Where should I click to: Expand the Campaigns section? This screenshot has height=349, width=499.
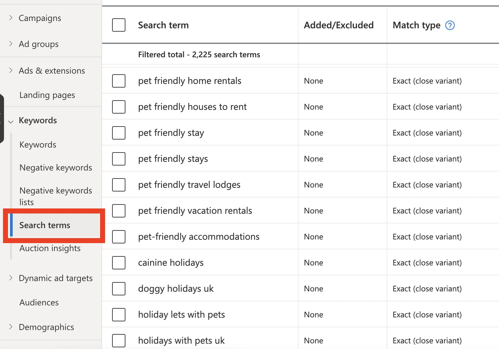click(11, 18)
